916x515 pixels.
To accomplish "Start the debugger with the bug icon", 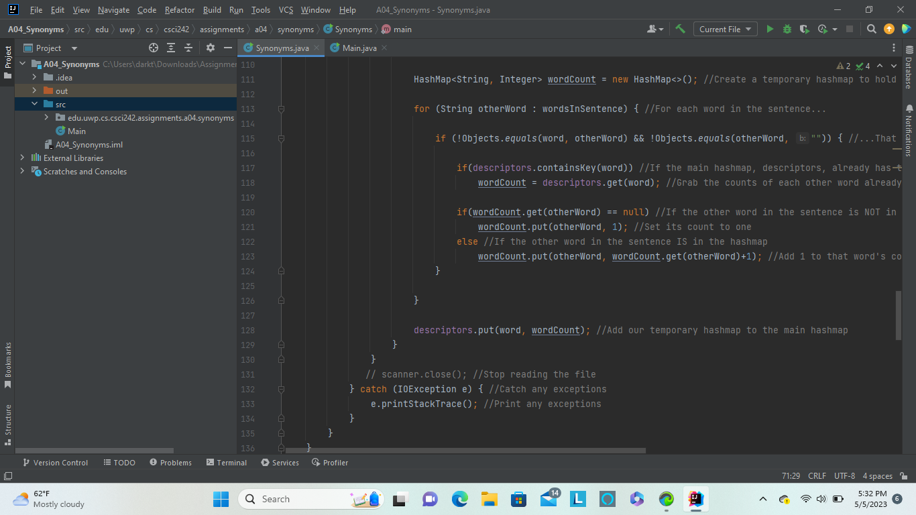I will tap(786, 29).
